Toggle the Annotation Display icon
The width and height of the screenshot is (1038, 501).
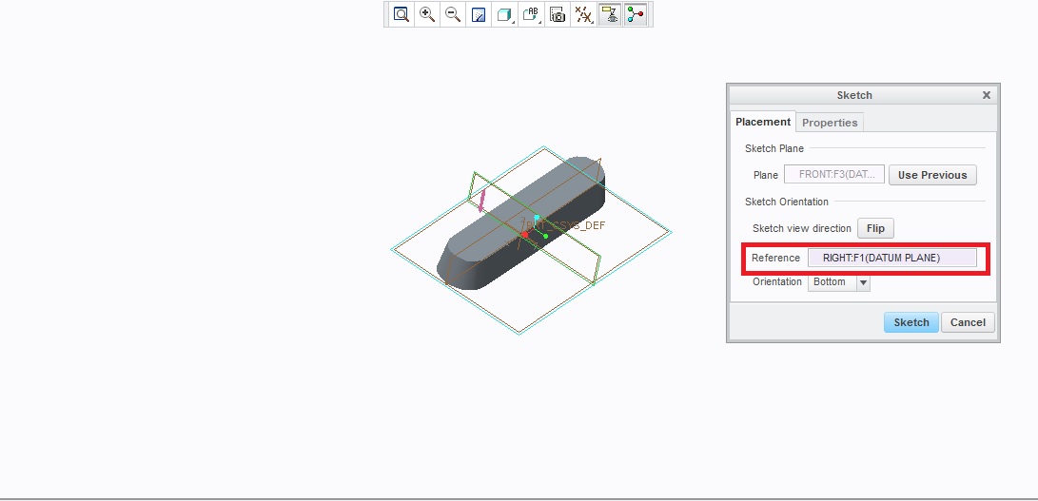(x=609, y=14)
